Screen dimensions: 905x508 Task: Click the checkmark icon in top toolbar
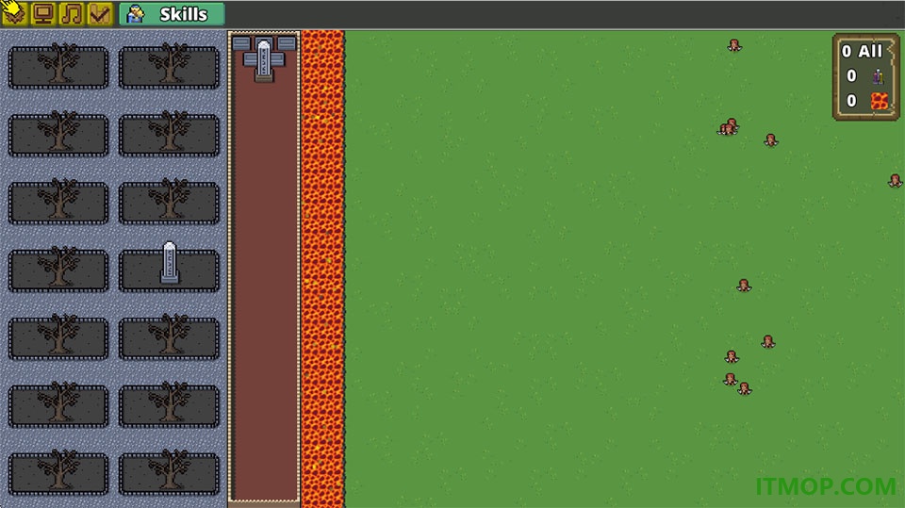pos(100,14)
